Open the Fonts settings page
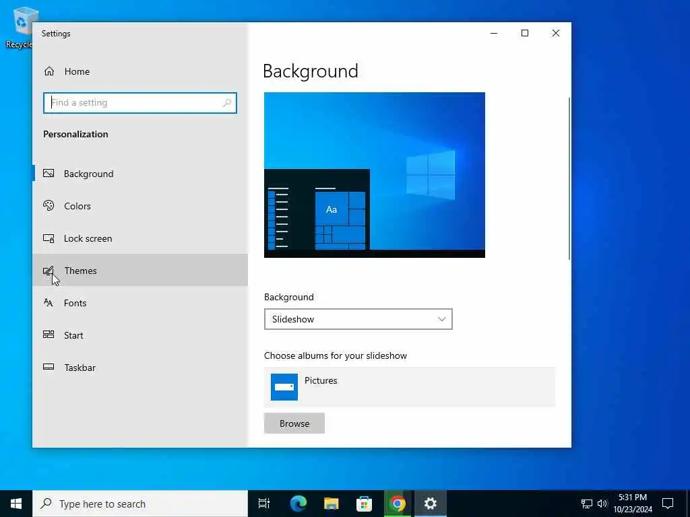690x517 pixels. 140,303
